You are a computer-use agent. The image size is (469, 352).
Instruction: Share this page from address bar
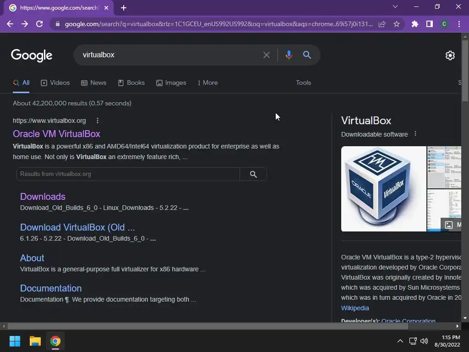(382, 24)
